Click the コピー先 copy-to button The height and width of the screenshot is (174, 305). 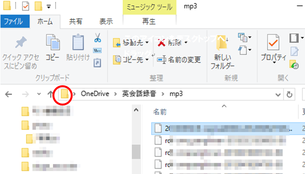[x=130, y=60]
